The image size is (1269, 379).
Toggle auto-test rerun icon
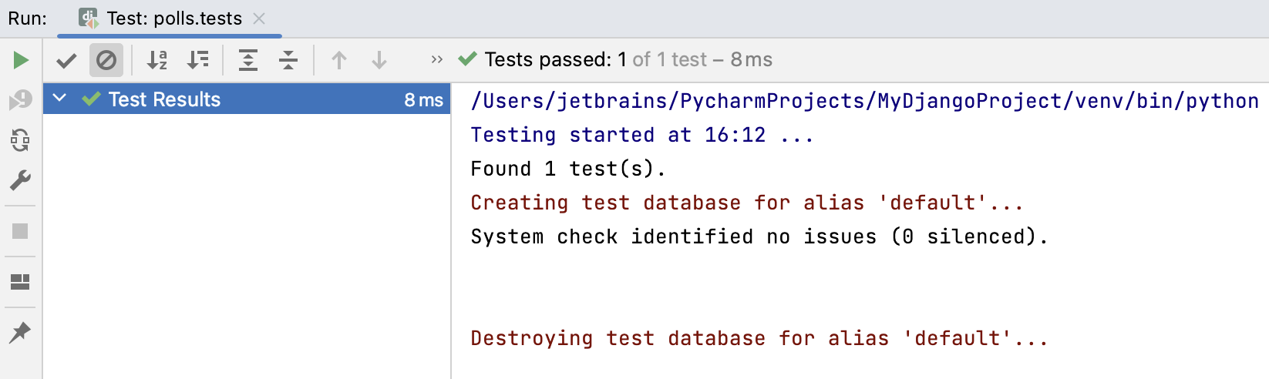pos(21,140)
